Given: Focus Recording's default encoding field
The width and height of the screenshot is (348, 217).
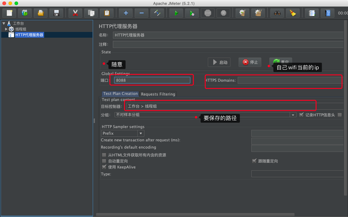Looking at the screenshot, I should click(x=297, y=148).
